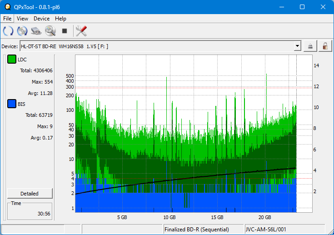
Task: Click the disc media info toolbar icon
Action: point(22,31)
